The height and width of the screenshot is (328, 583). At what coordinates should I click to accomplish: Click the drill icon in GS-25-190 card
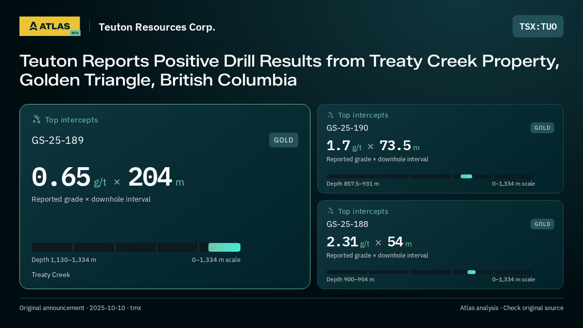330,115
